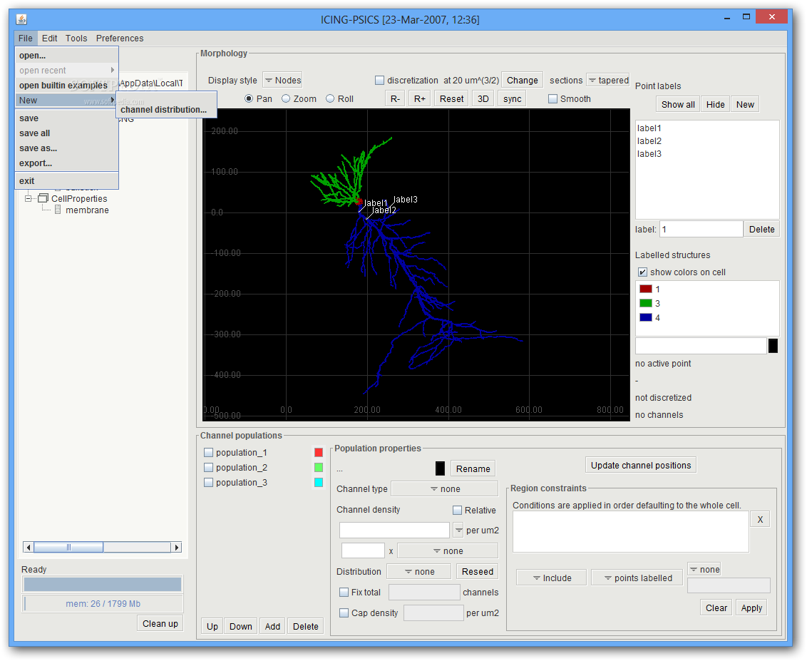Viewport: 807px width, 661px height.
Task: Select labelled structure 4 with blue swatch
Action: click(649, 318)
